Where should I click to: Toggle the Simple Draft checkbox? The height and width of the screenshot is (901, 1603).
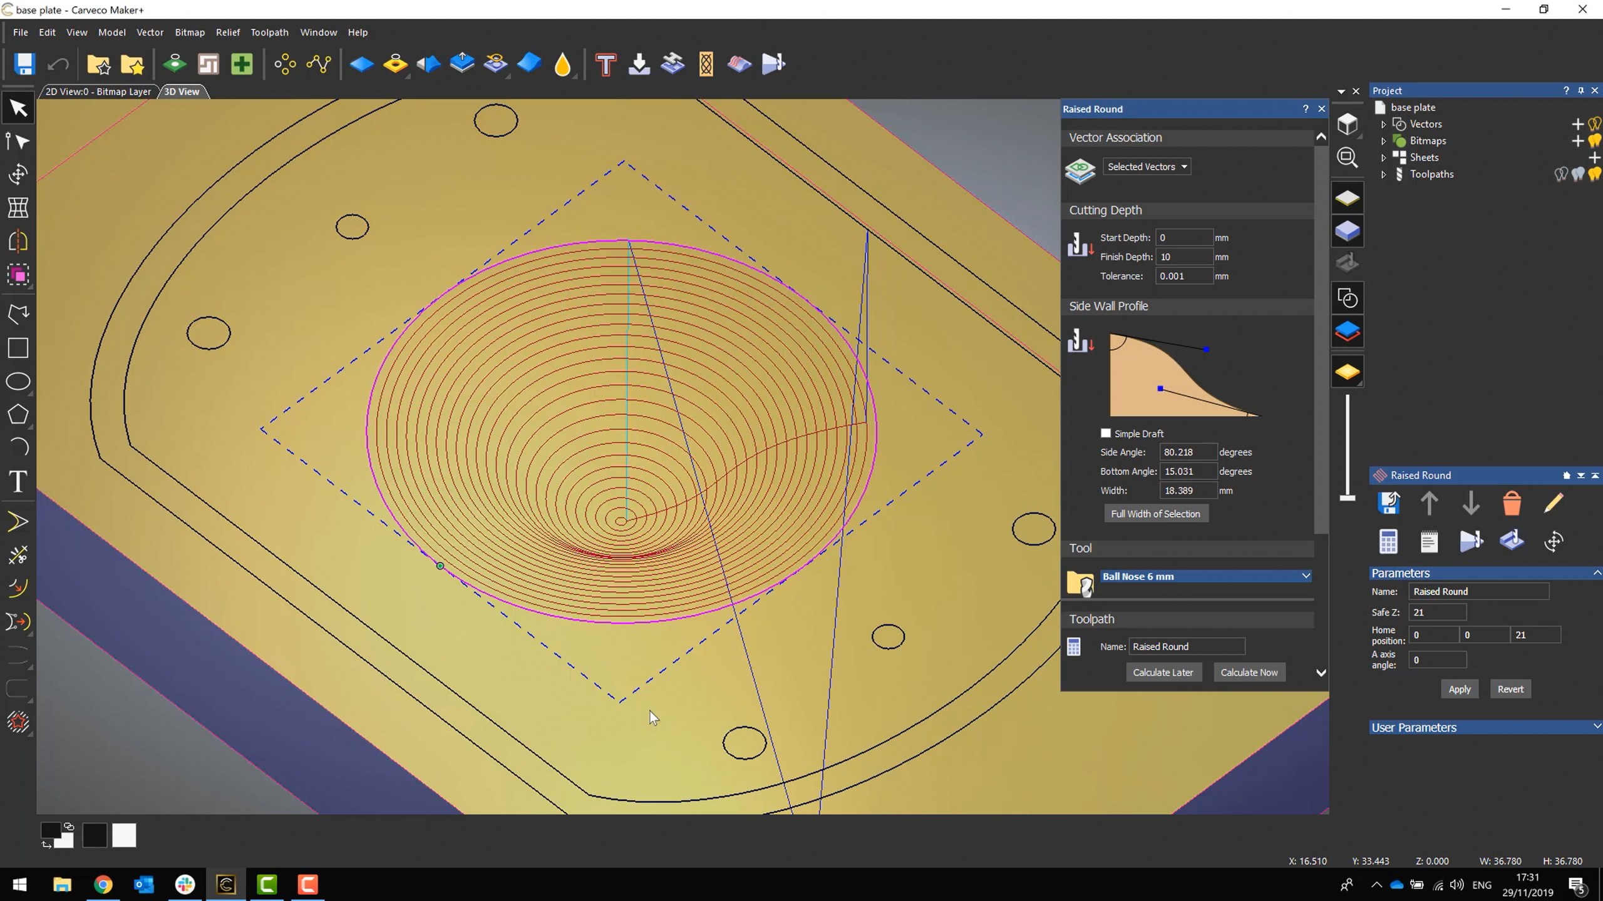1105,433
